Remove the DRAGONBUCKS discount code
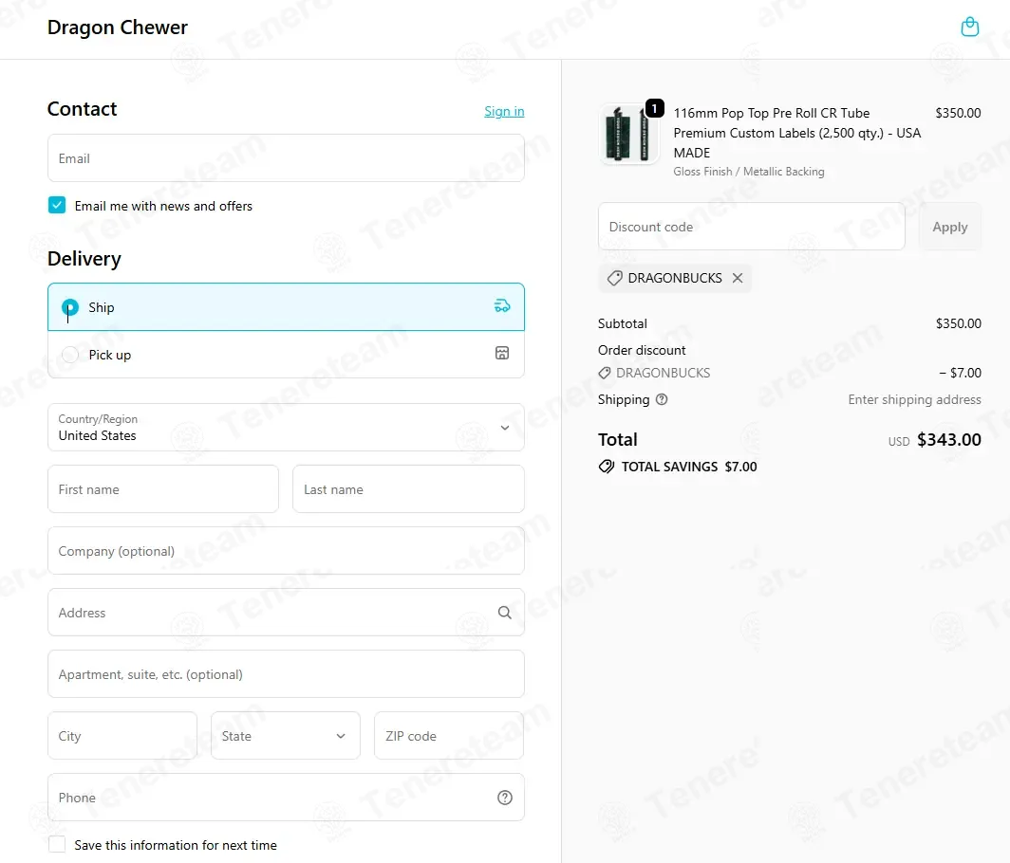Screen dimensions: 1010x863 pos(738,278)
